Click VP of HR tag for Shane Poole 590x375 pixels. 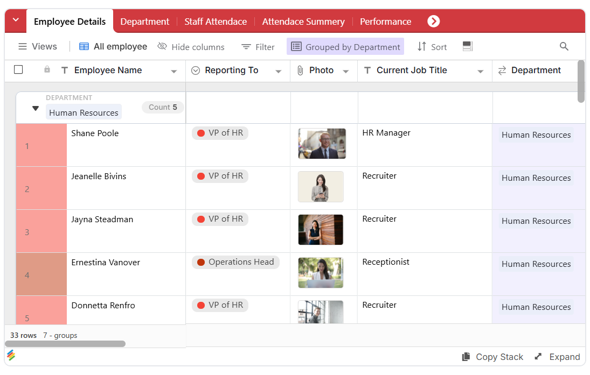(220, 133)
